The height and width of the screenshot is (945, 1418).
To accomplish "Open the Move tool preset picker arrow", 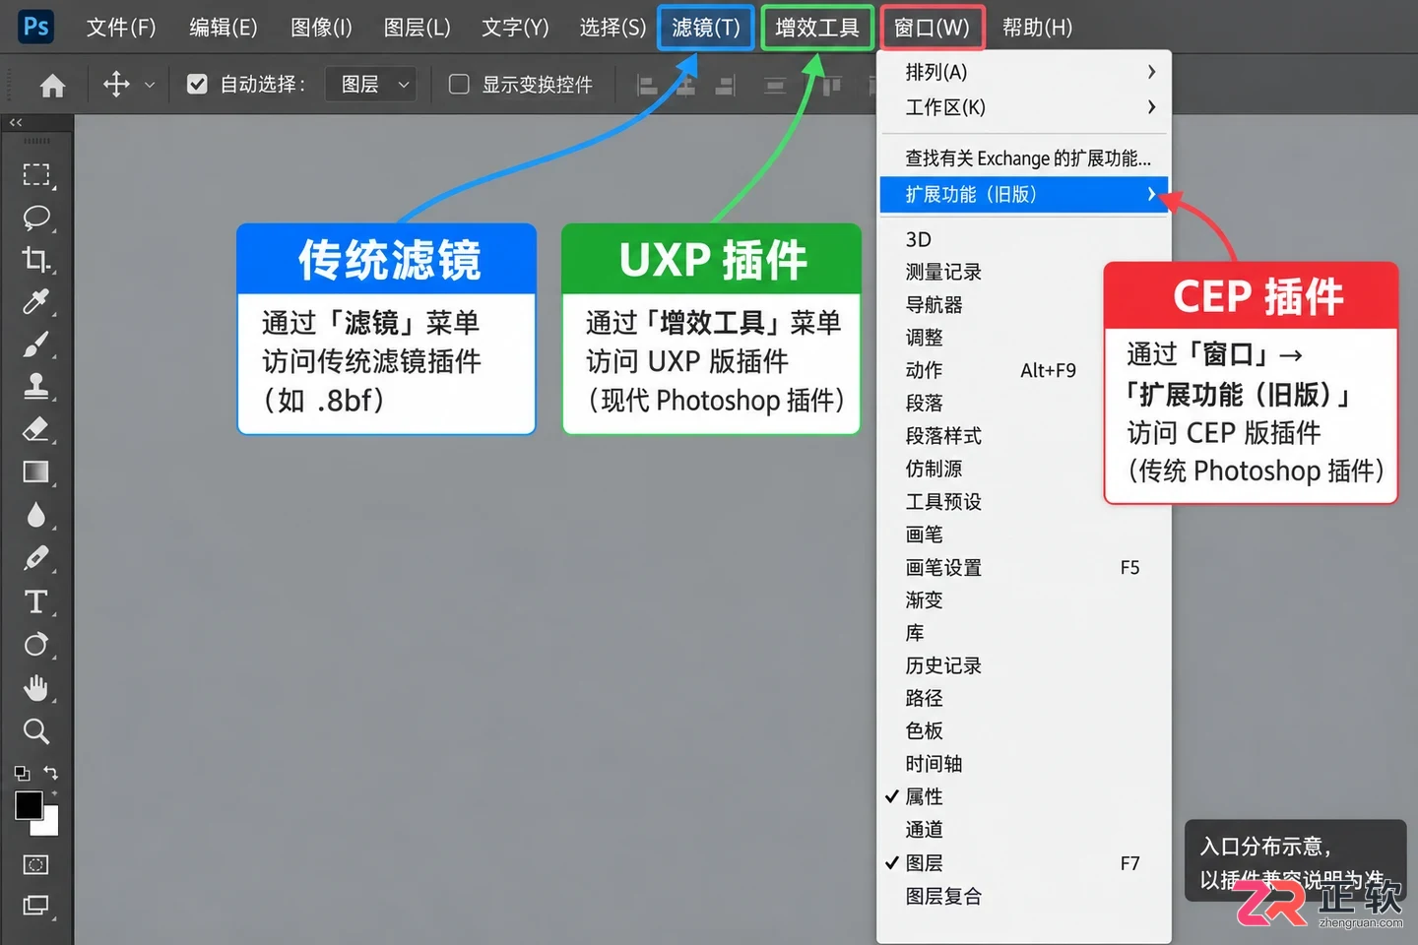I will pyautogui.click(x=150, y=85).
